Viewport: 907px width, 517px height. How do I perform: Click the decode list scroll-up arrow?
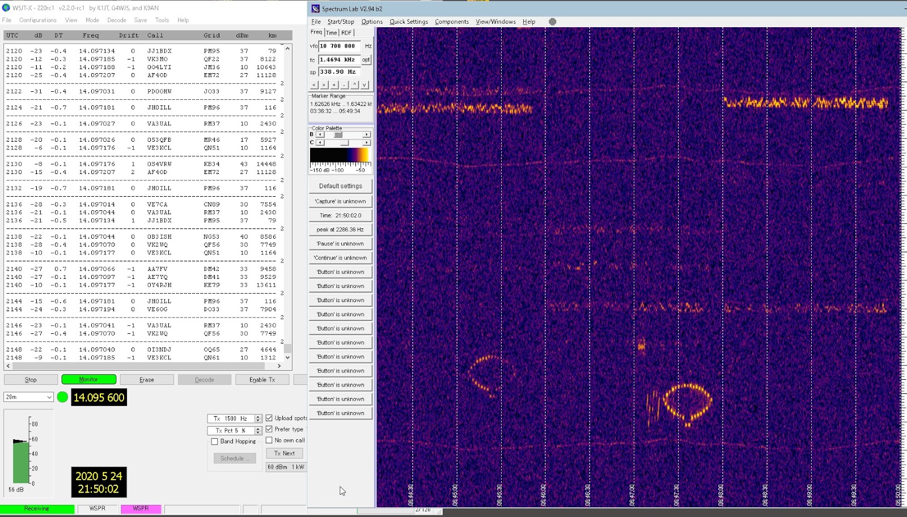tap(287, 49)
